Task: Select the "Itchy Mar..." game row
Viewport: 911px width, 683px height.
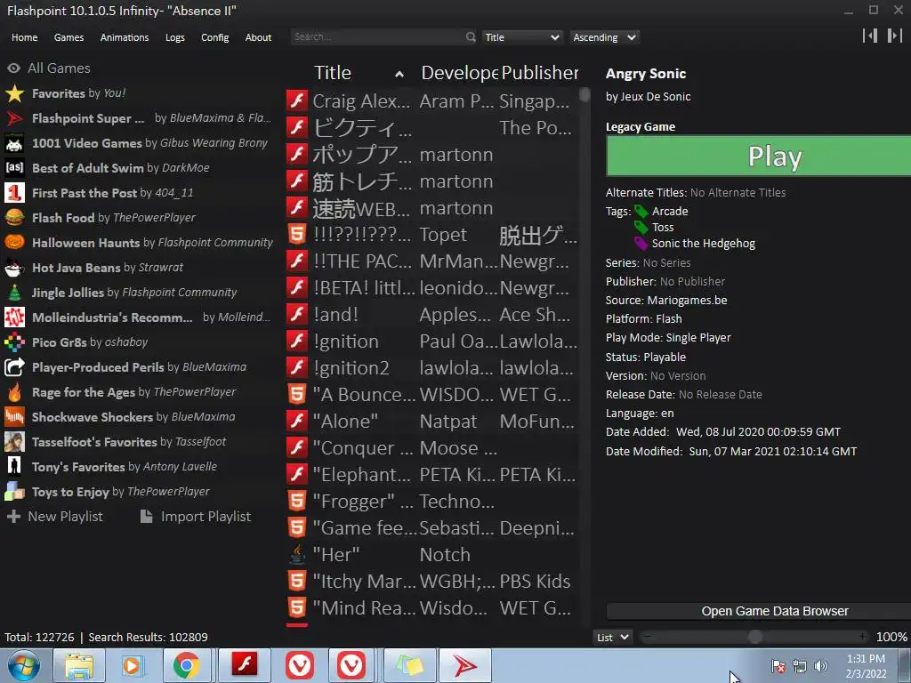Action: [x=431, y=582]
